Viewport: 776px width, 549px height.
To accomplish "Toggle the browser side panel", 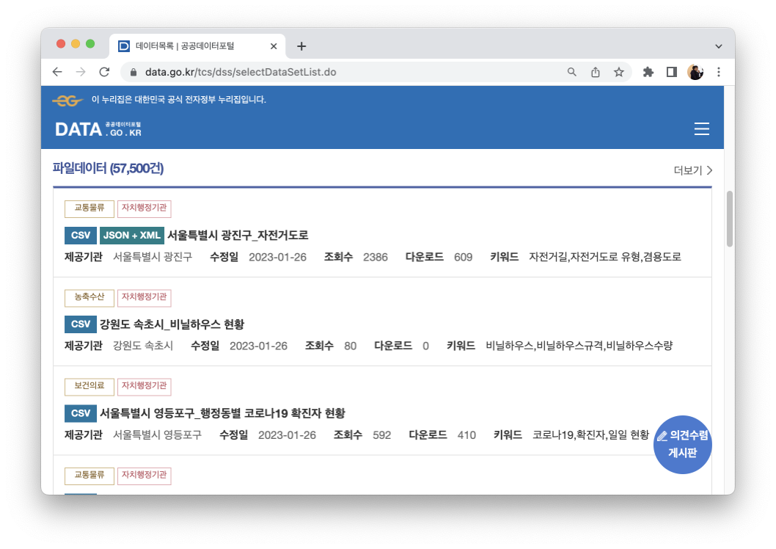I will tap(671, 72).
